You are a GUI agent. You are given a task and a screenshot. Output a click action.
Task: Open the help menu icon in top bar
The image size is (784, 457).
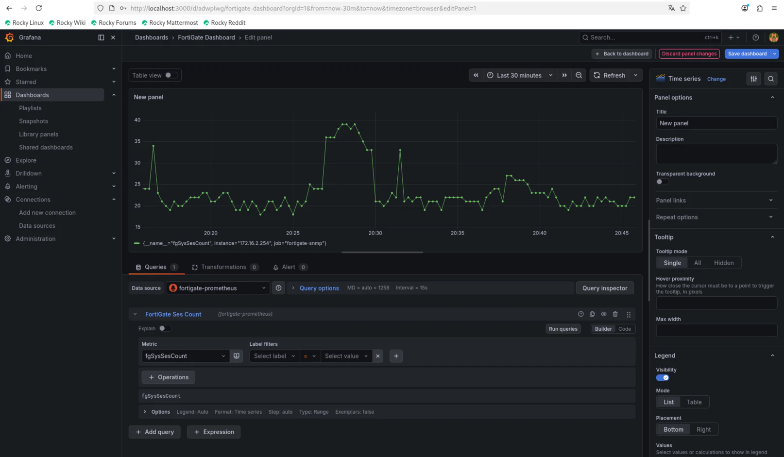[x=755, y=37]
